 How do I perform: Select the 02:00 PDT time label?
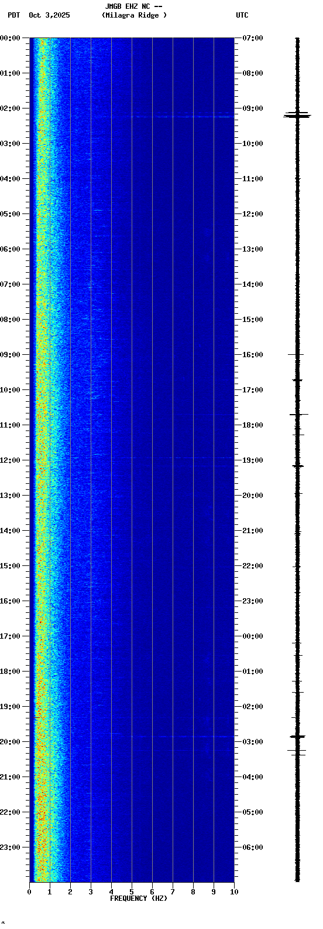[x=10, y=109]
